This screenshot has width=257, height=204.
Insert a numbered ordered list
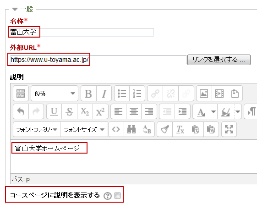click(x=137, y=94)
